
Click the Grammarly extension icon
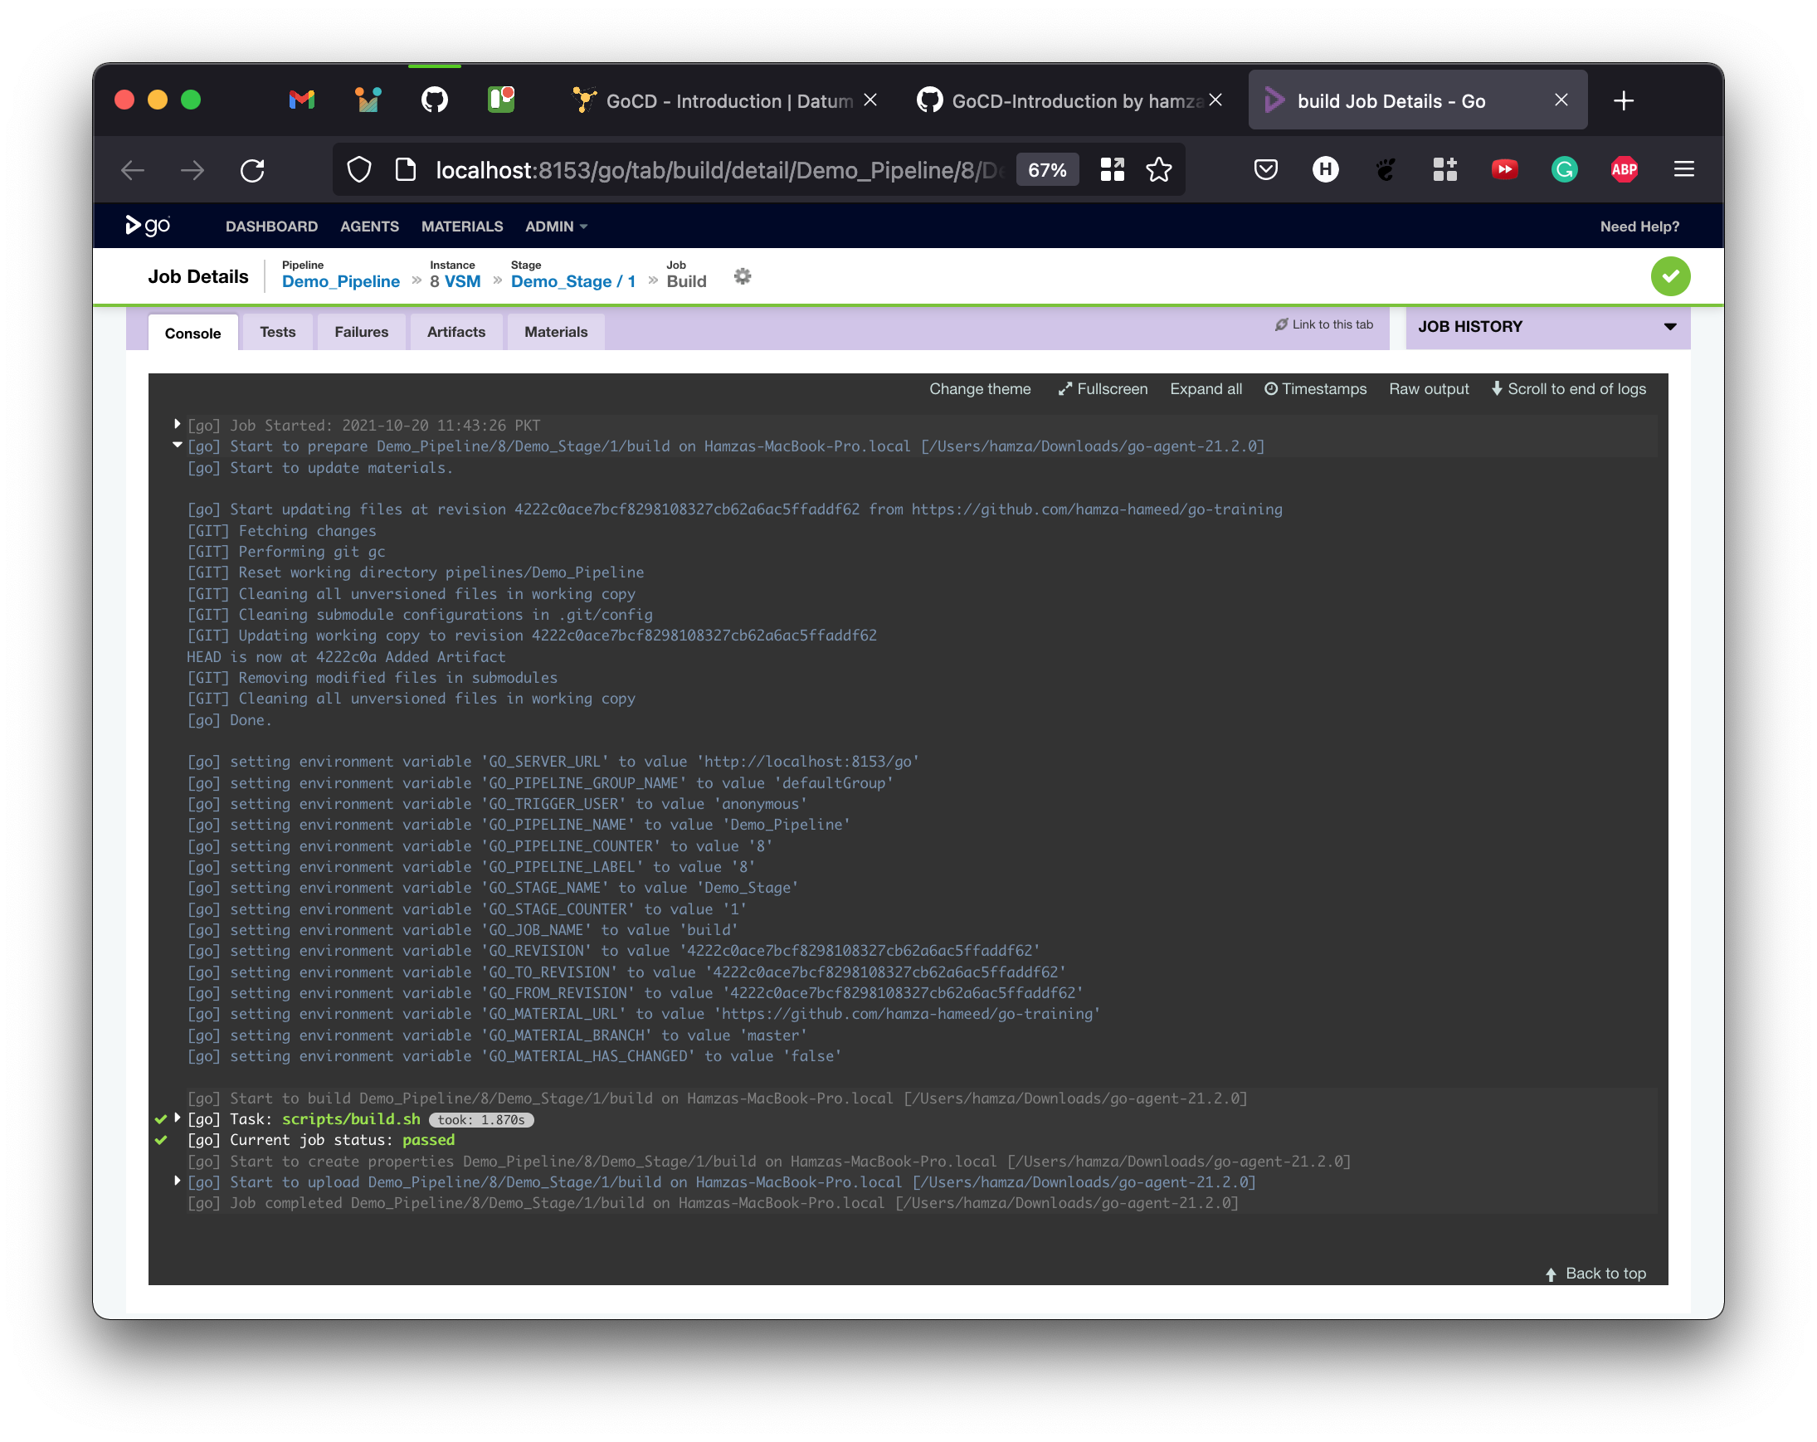tap(1563, 169)
